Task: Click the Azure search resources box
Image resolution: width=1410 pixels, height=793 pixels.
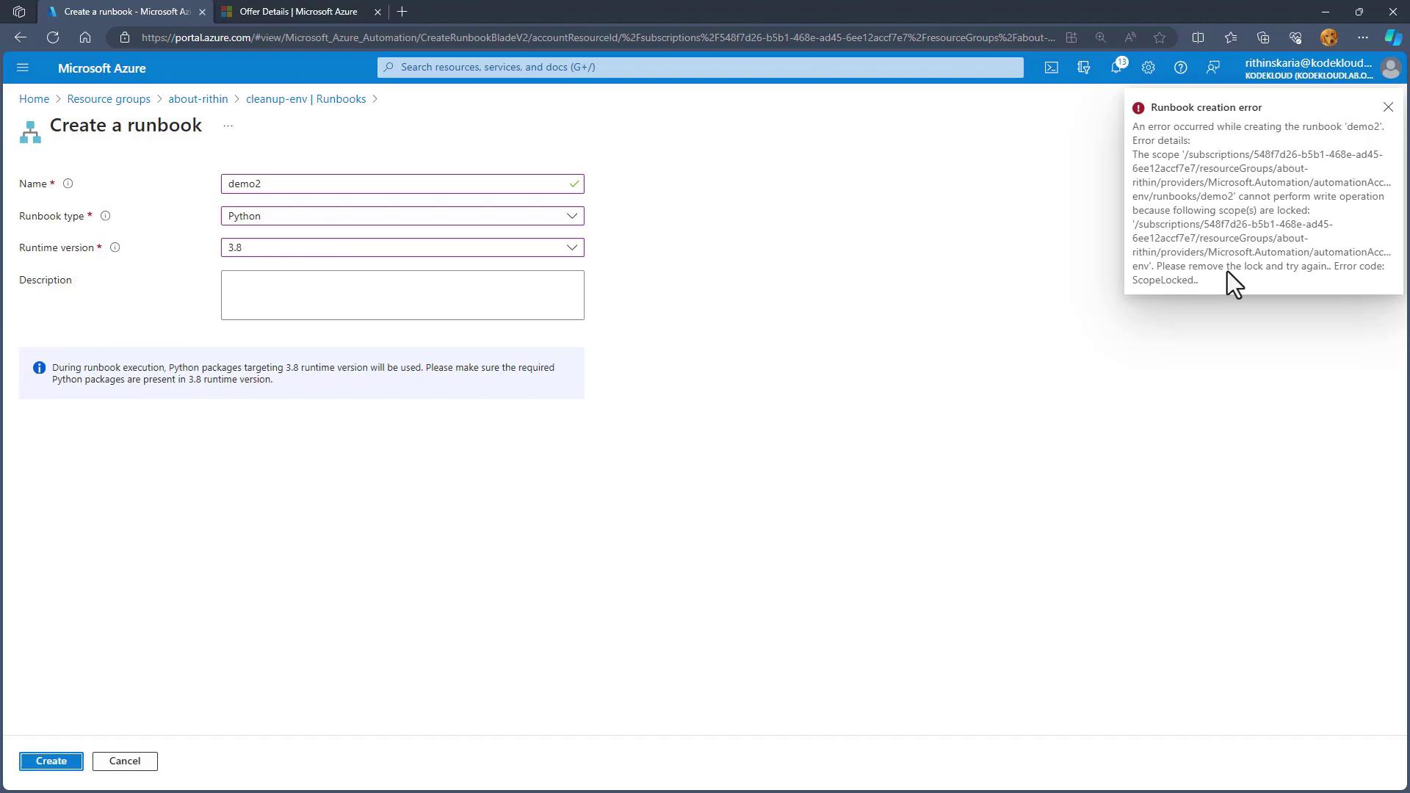Action: click(x=700, y=67)
